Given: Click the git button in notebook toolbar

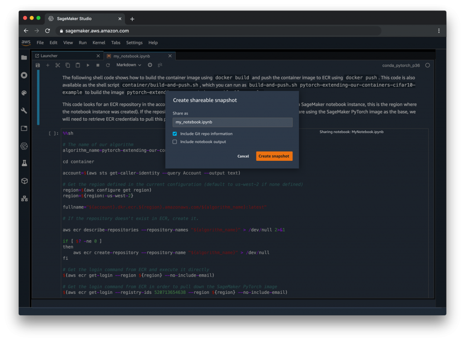Looking at the screenshot, I should 160,64.
